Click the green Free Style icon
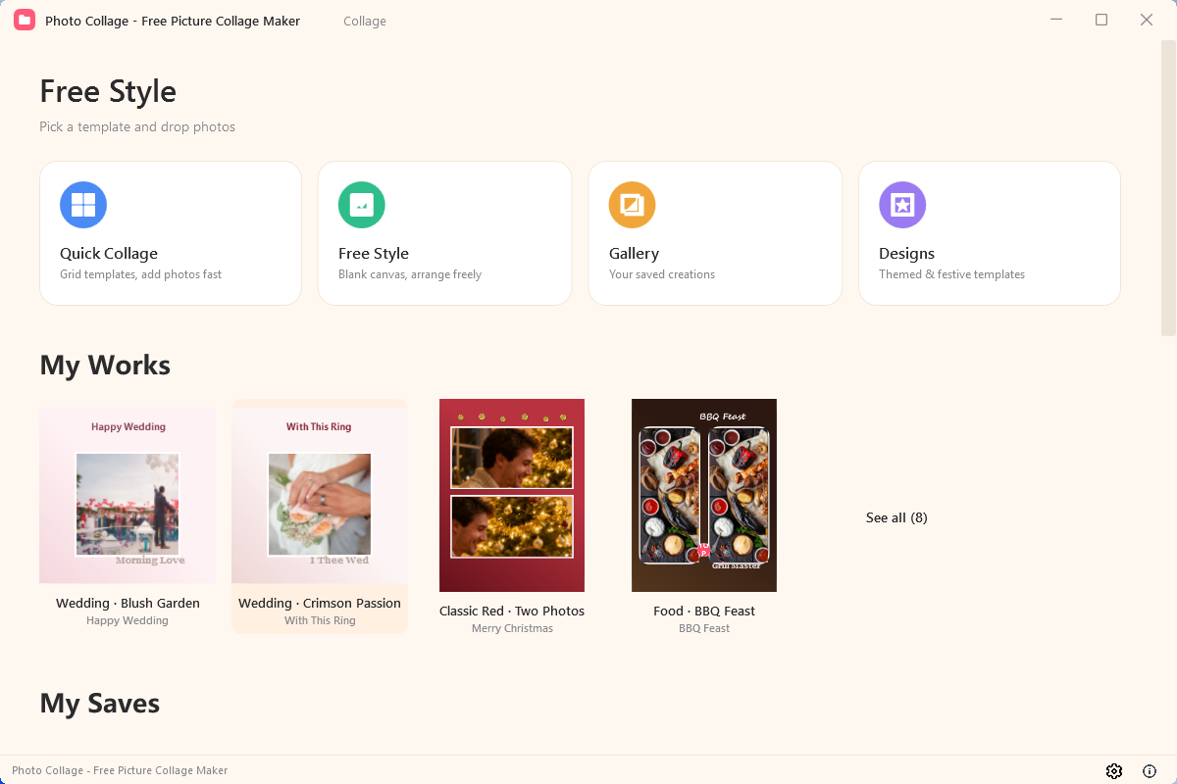 pyautogui.click(x=362, y=205)
